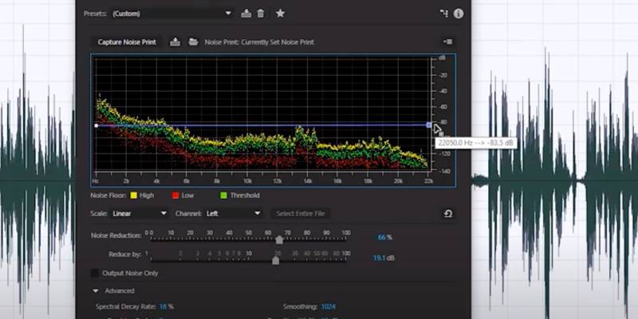Save current settings as a preset
This screenshot has width=638, height=319.
pos(246,14)
